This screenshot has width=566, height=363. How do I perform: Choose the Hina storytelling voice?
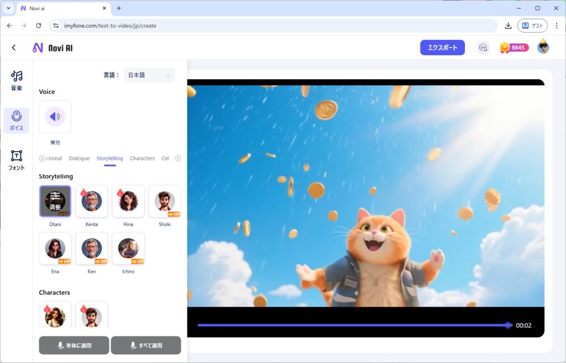128,201
